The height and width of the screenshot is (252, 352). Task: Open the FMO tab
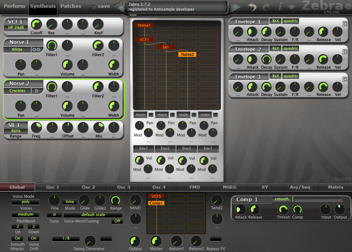tap(194, 187)
